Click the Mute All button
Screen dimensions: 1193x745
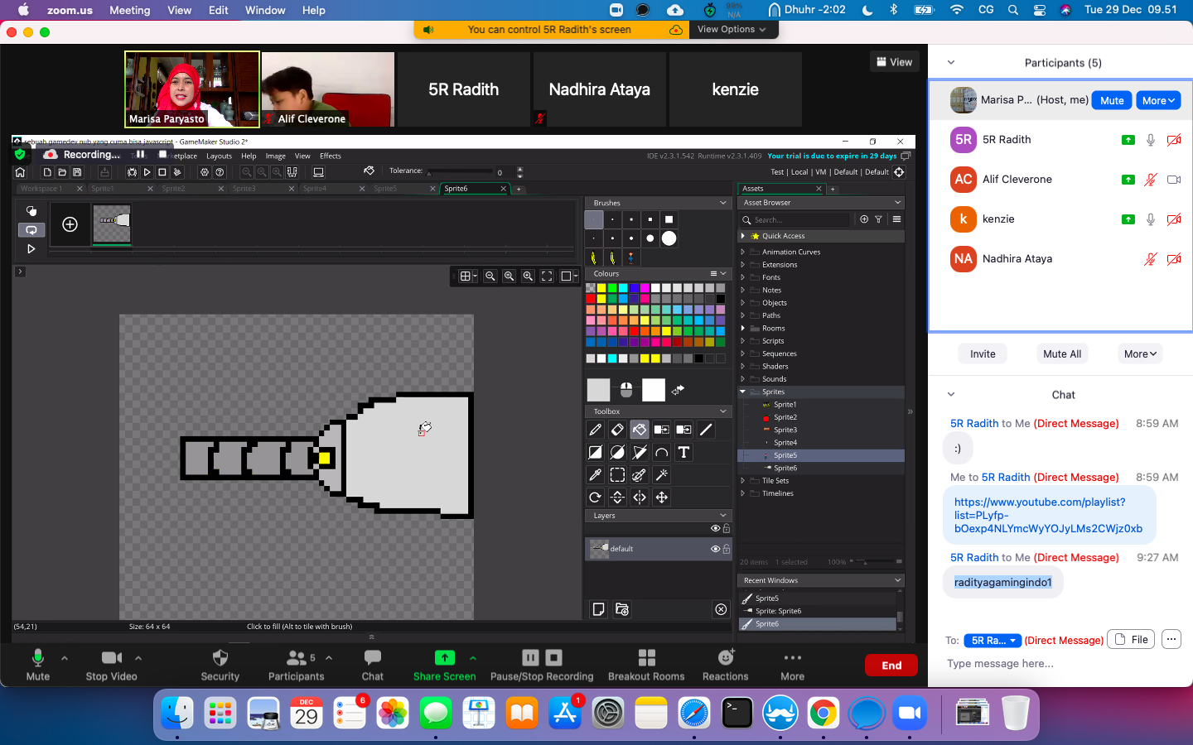(1062, 353)
